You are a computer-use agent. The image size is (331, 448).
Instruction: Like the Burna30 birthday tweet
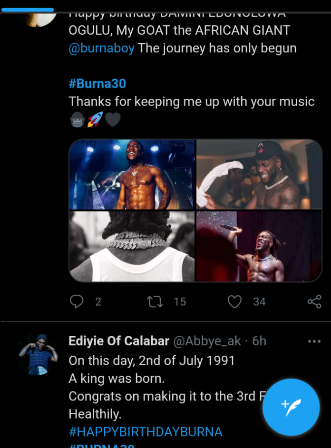pyautogui.click(x=234, y=302)
